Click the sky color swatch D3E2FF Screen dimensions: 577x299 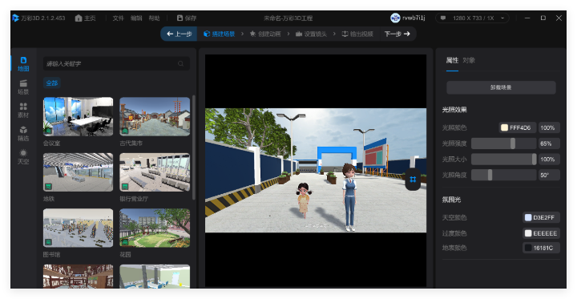pos(528,217)
